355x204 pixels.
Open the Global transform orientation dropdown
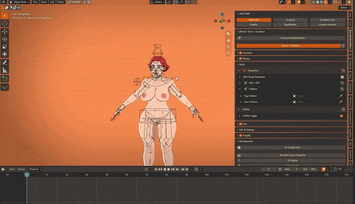click(158, 2)
